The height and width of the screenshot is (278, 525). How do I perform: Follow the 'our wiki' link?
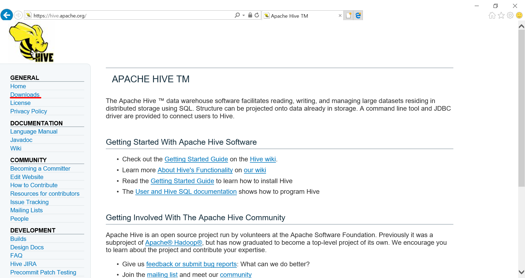point(255,170)
